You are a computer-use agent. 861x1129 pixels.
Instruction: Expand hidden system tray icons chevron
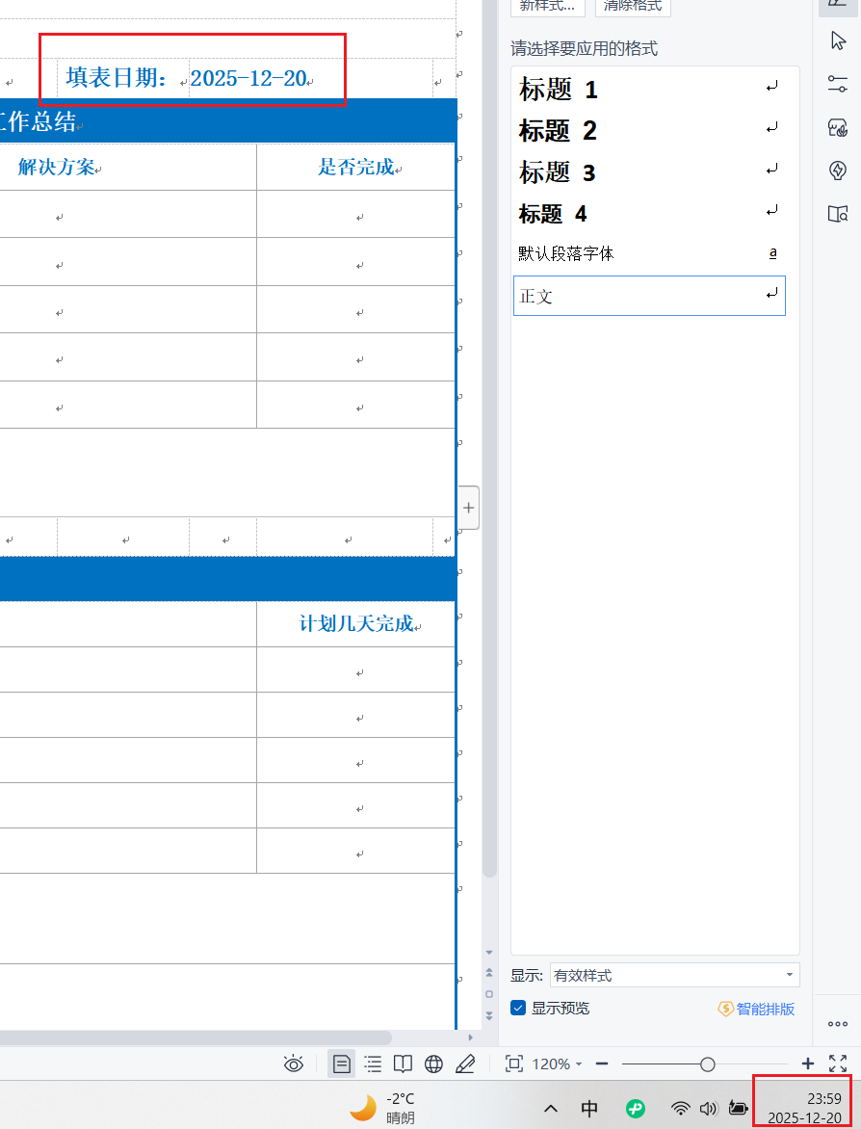[x=551, y=1108]
